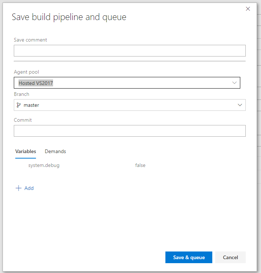
Task: Focus the Commit input field
Action: (129, 131)
